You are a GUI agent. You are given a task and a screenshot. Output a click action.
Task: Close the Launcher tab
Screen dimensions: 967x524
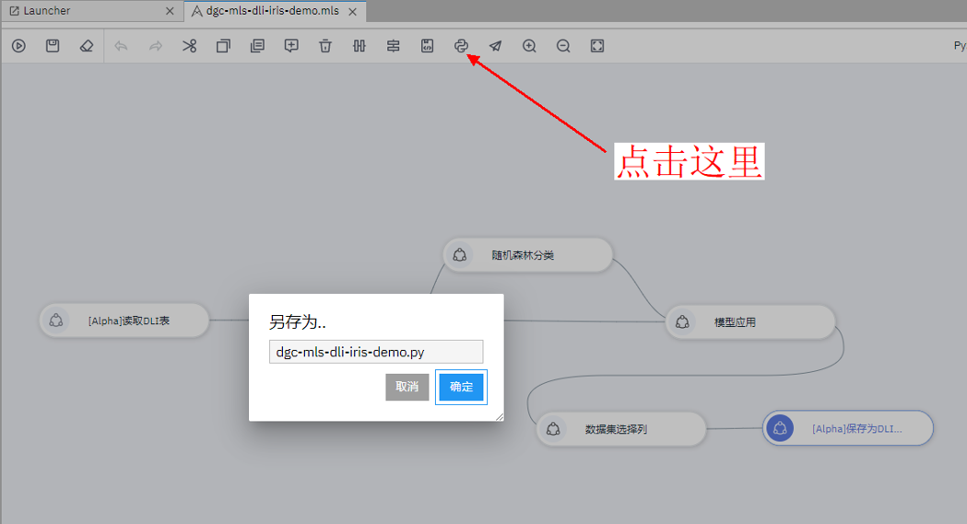(x=170, y=11)
